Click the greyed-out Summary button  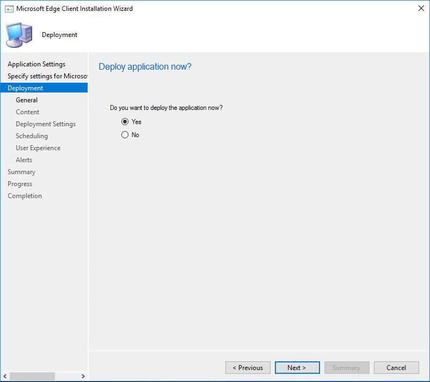pyautogui.click(x=347, y=367)
